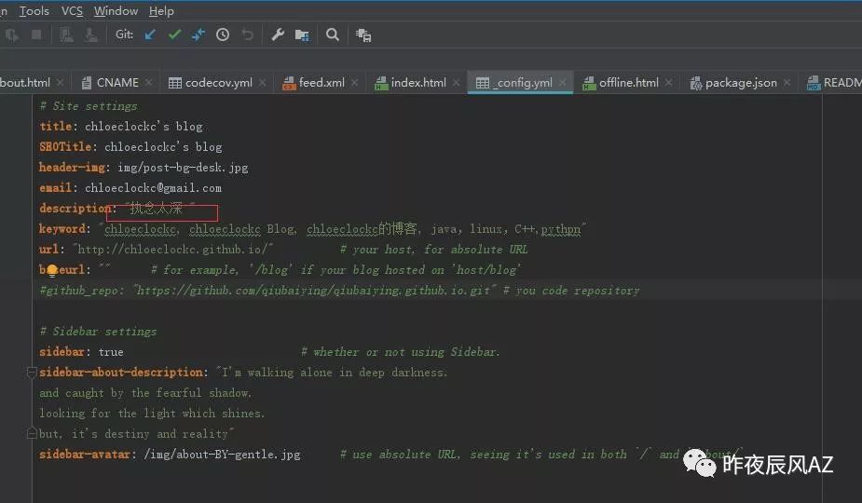Close the index.html tab

click(457, 82)
